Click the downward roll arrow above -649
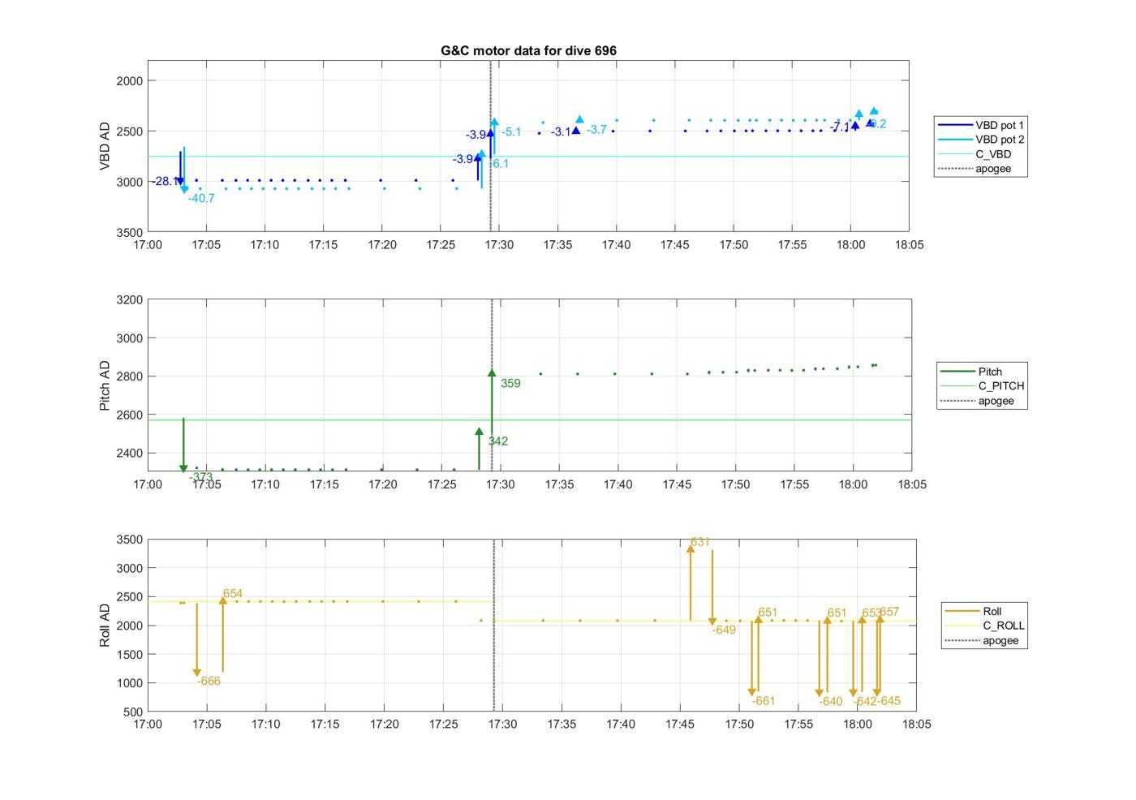The width and height of the screenshot is (1136, 800). click(712, 588)
